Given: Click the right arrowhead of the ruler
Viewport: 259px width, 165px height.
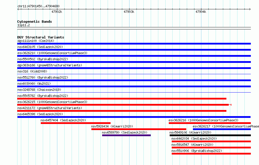Looking at the screenshot, I should pos(250,9).
